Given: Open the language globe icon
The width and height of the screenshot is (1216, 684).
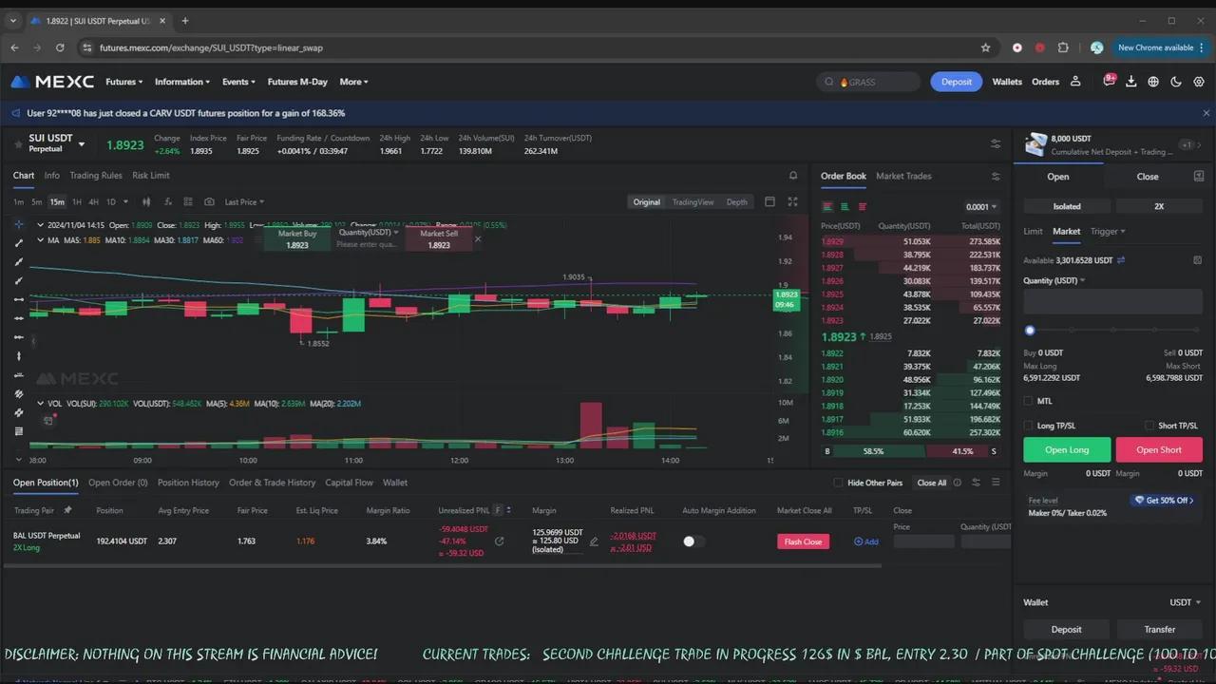Looking at the screenshot, I should click(1153, 82).
